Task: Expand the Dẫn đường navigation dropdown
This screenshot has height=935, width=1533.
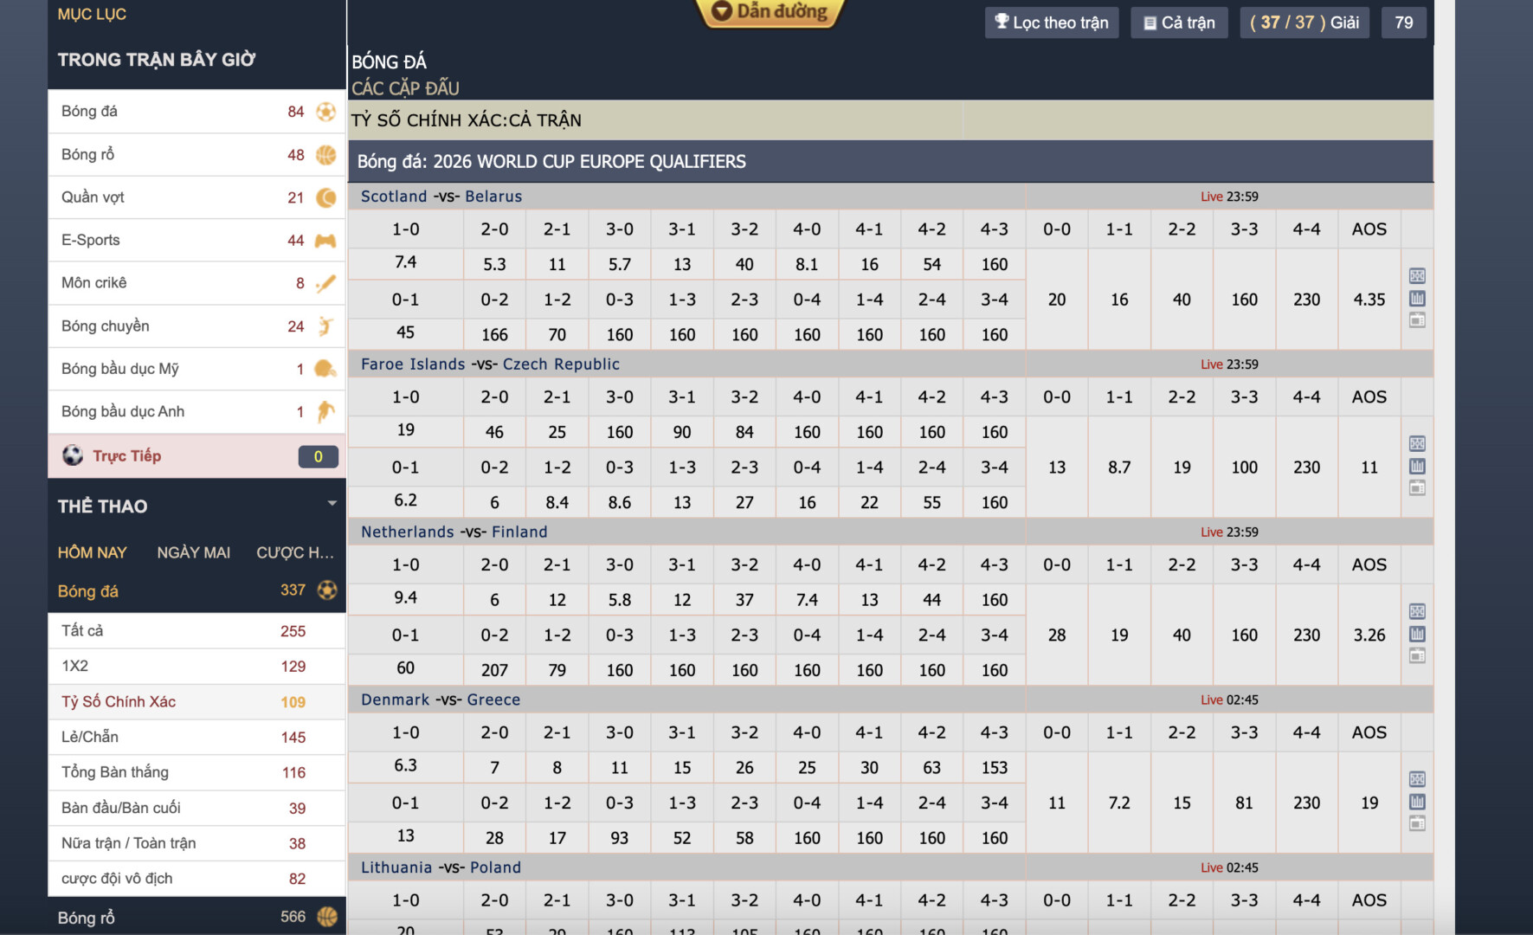Action: coord(770,12)
